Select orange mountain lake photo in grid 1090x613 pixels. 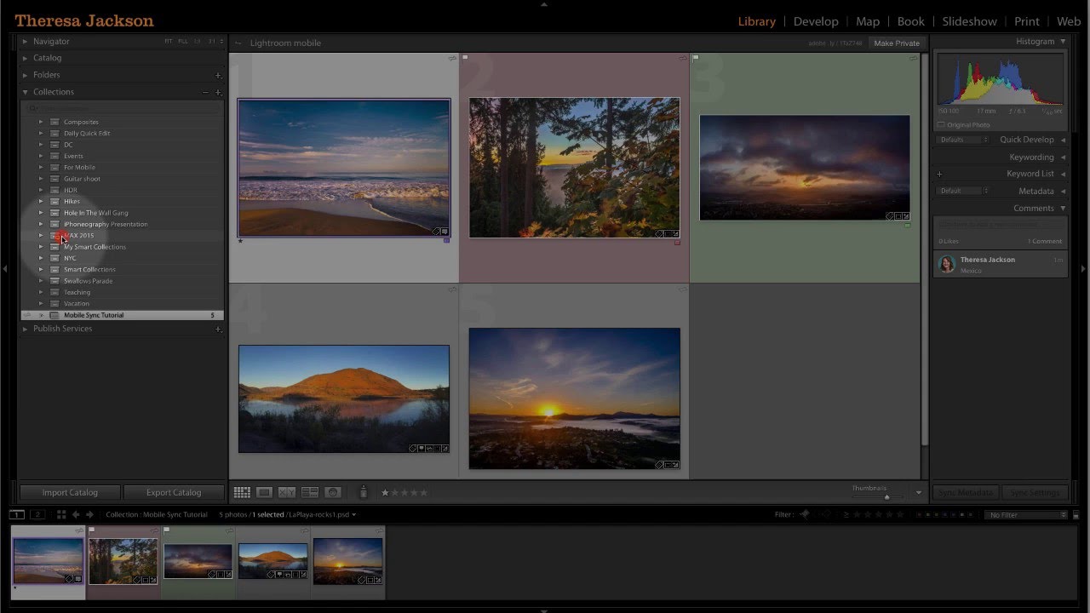(344, 398)
